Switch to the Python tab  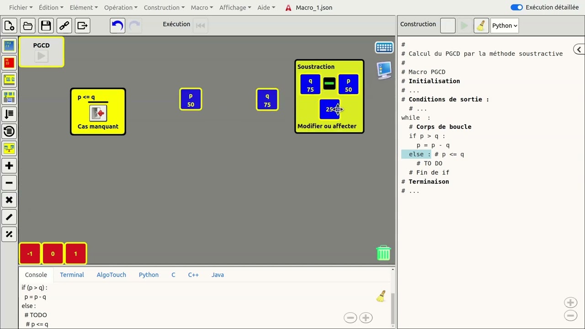[x=149, y=275]
